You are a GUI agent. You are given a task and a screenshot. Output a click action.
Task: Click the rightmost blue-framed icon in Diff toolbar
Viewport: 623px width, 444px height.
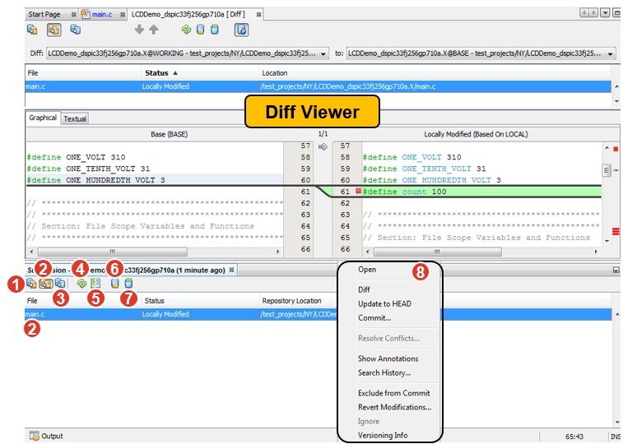click(241, 30)
